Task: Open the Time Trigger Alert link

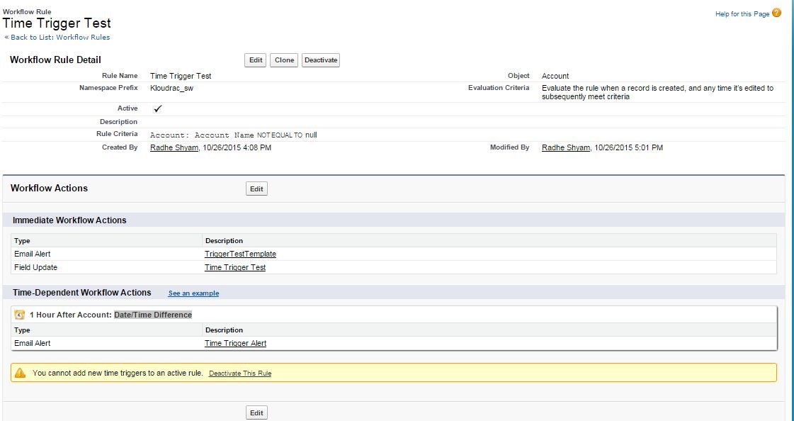Action: (x=235, y=343)
